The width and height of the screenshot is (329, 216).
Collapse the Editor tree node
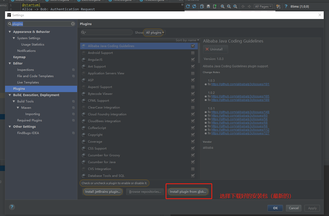(x=10, y=63)
